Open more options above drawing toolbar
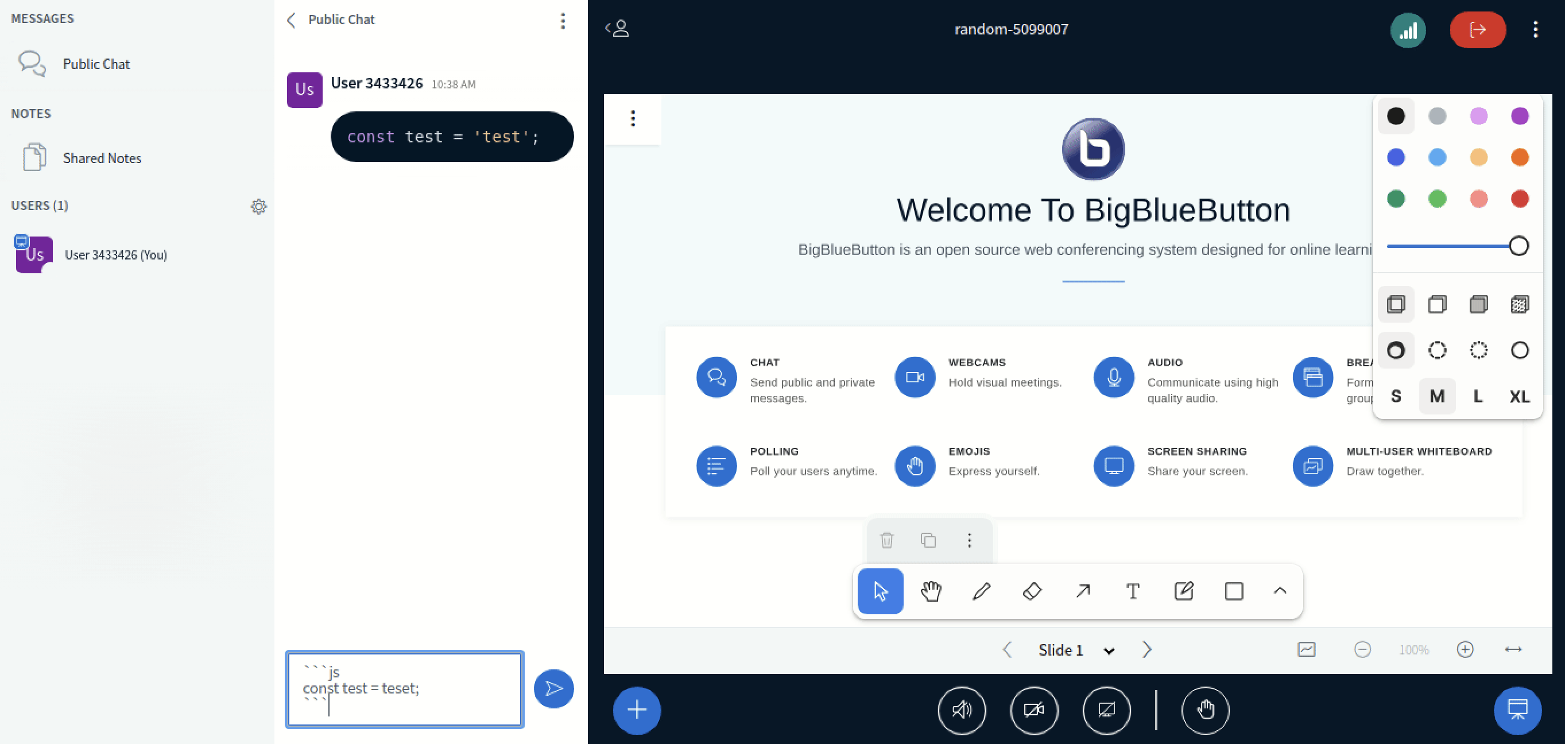 (970, 540)
